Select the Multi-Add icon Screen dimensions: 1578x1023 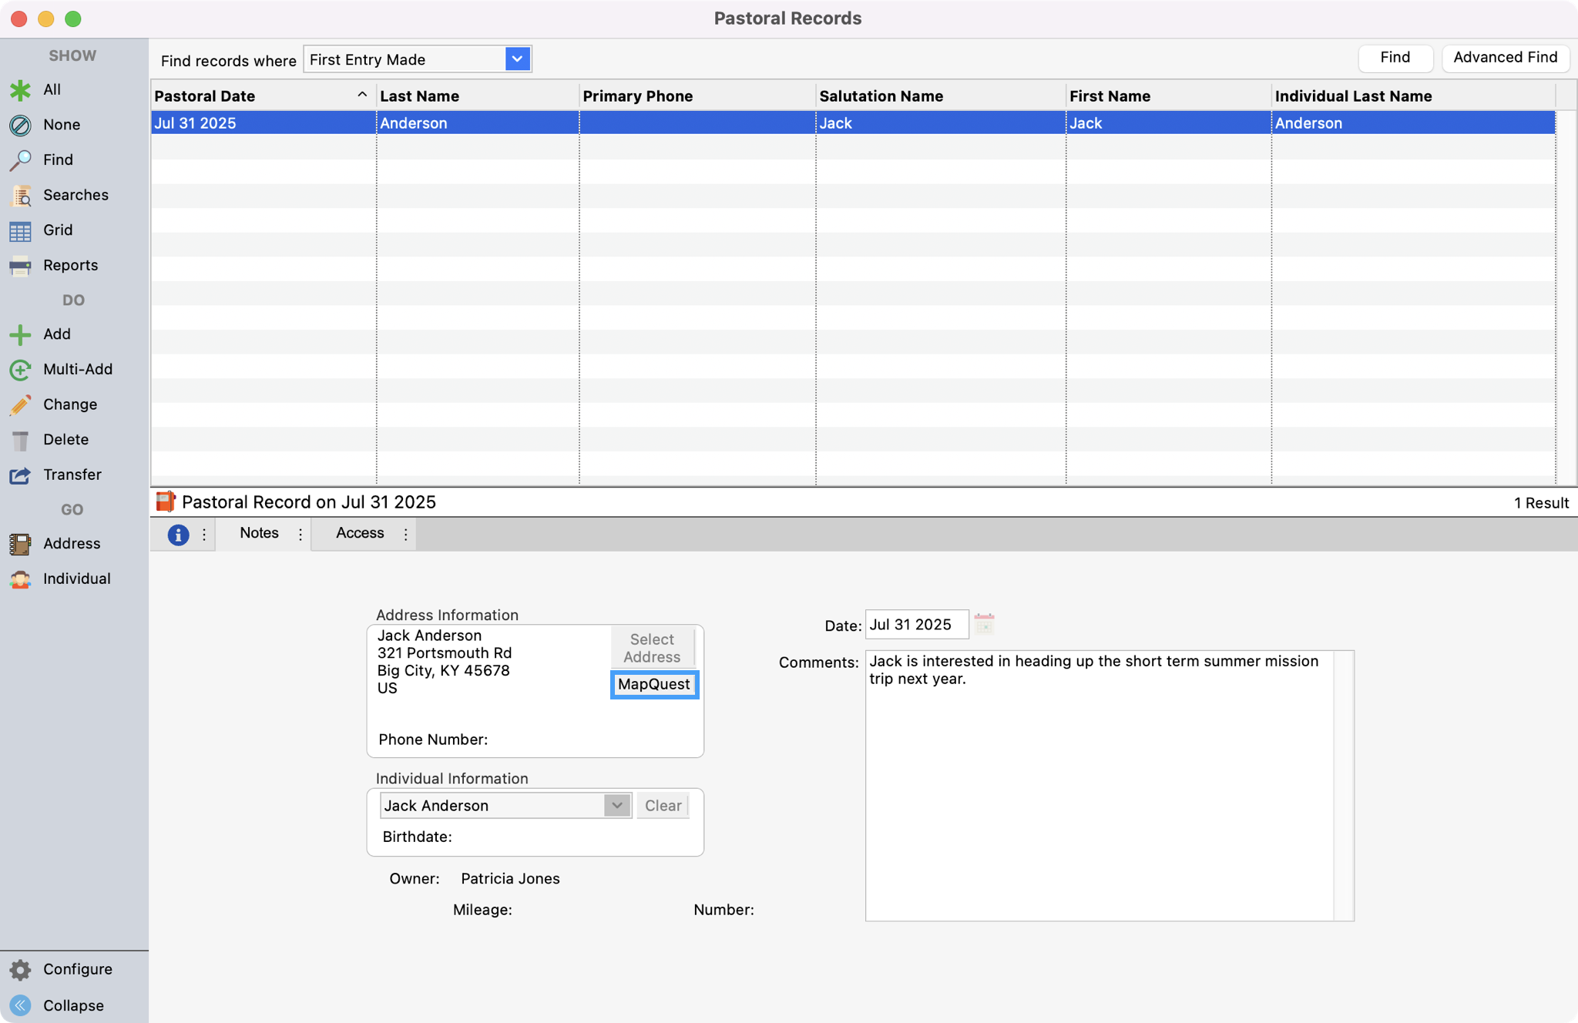pyautogui.click(x=21, y=369)
